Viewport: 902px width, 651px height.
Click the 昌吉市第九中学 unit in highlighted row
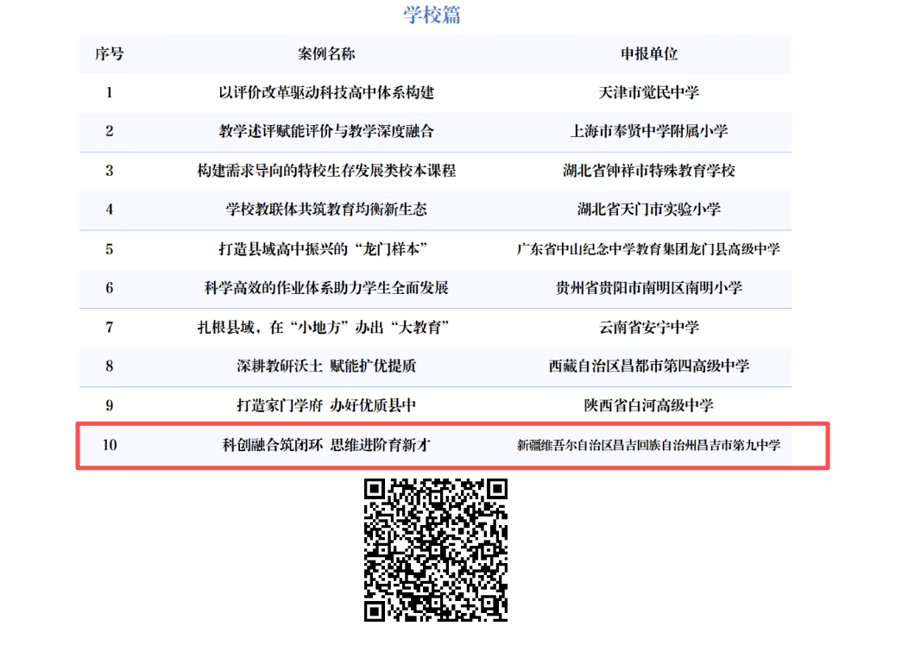point(648,446)
